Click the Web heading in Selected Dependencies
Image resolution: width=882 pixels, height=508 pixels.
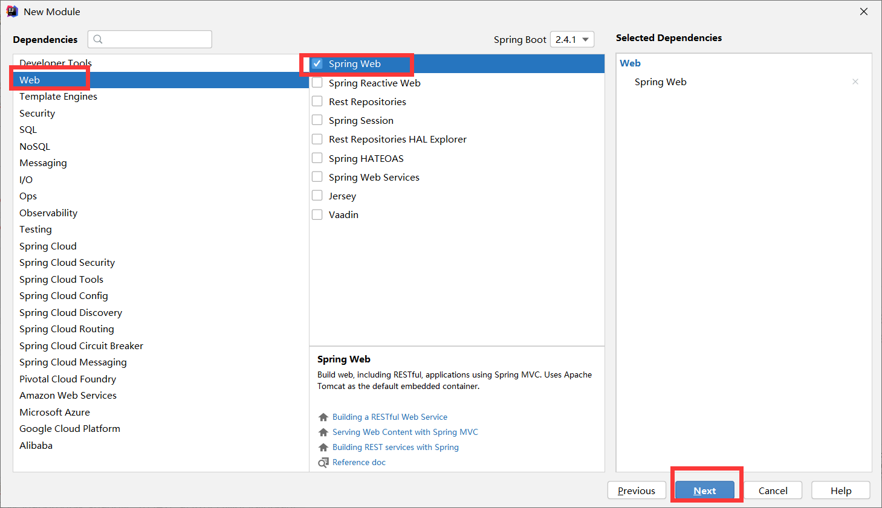click(x=630, y=63)
